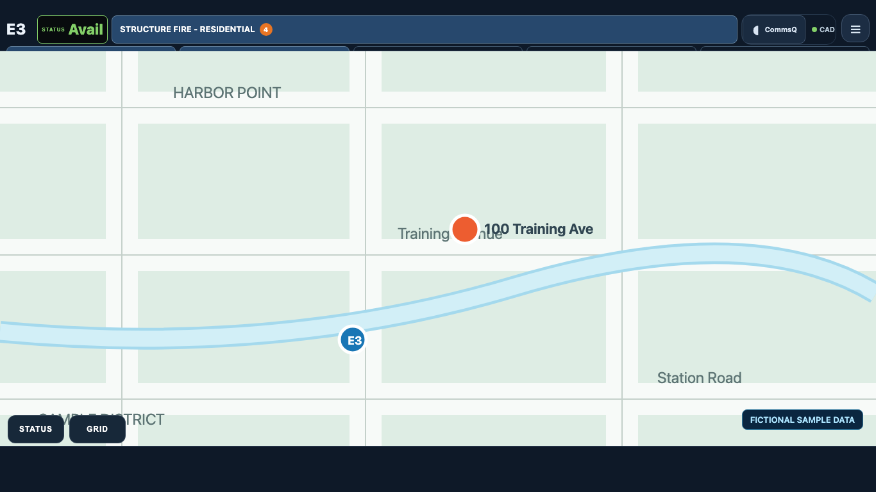Click the 100 Training Ave address label
This screenshot has width=876, height=492.
coord(539,229)
